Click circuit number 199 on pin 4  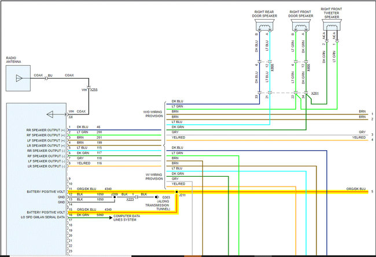coord(99,143)
